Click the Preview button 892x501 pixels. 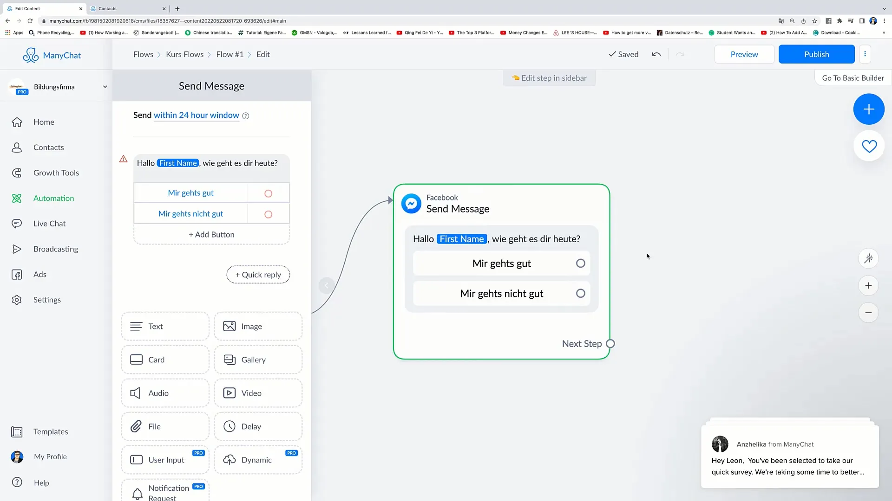(x=744, y=54)
